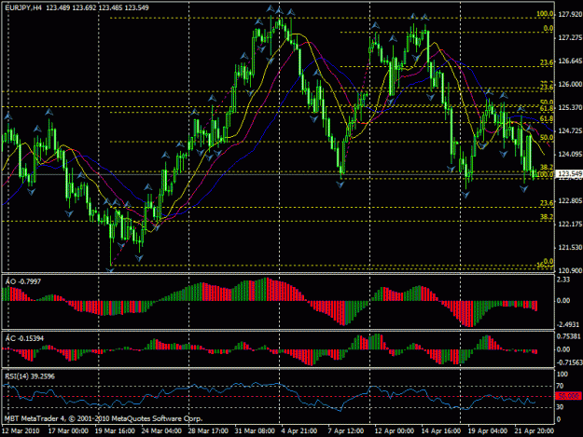Click the 19 Mar 16:00 time label

(x=115, y=431)
